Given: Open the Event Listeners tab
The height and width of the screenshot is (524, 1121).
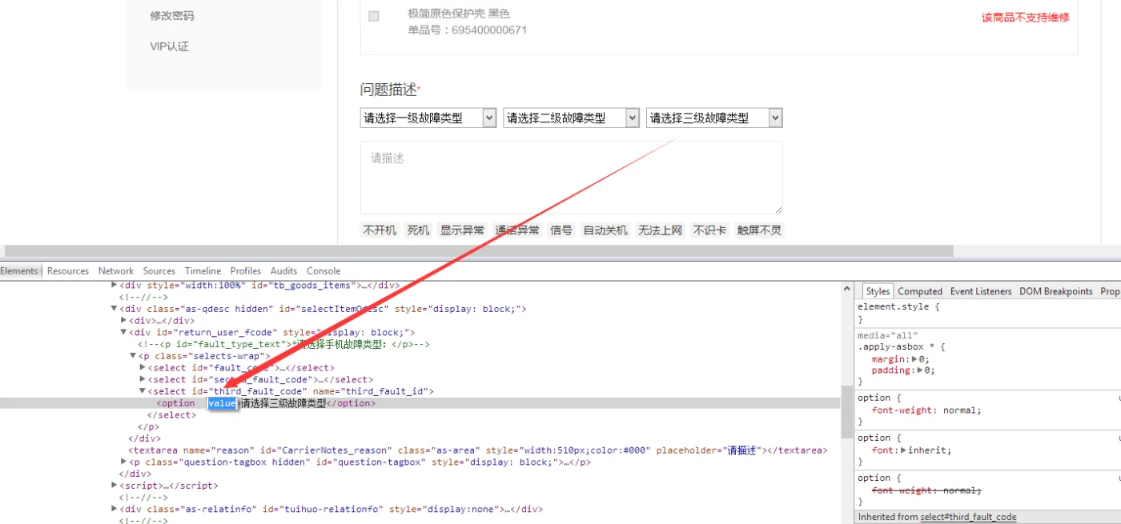Looking at the screenshot, I should click(980, 291).
